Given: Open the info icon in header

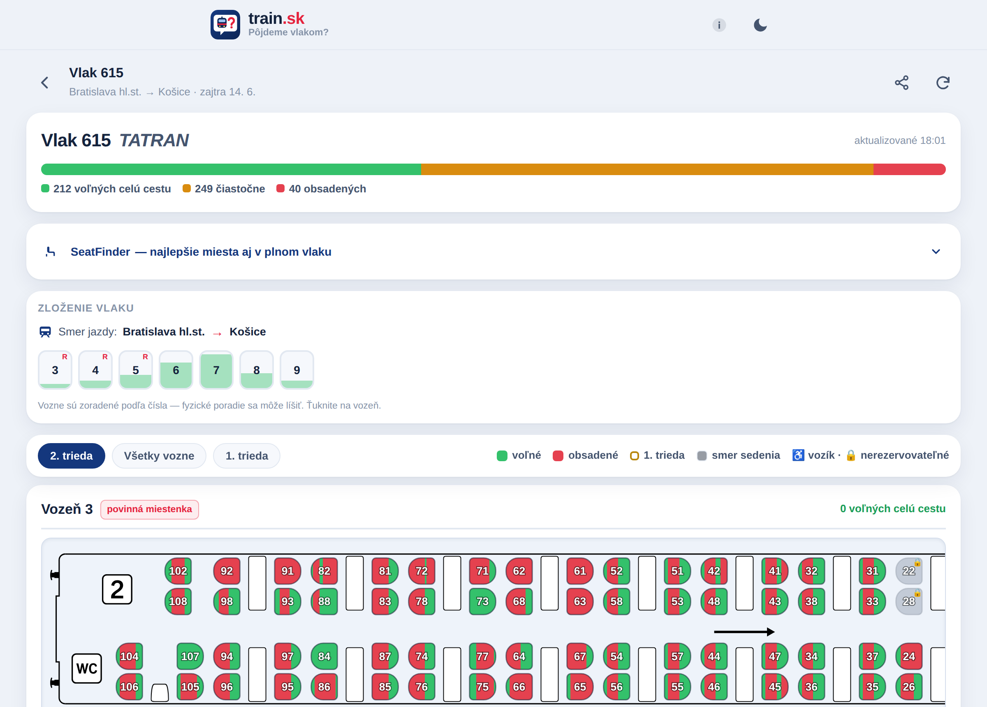Looking at the screenshot, I should point(719,25).
